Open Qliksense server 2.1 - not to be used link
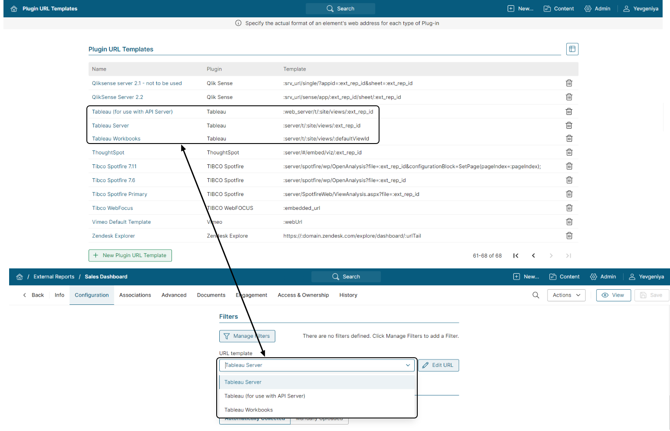Screen dimensions: 670x431 [137, 83]
